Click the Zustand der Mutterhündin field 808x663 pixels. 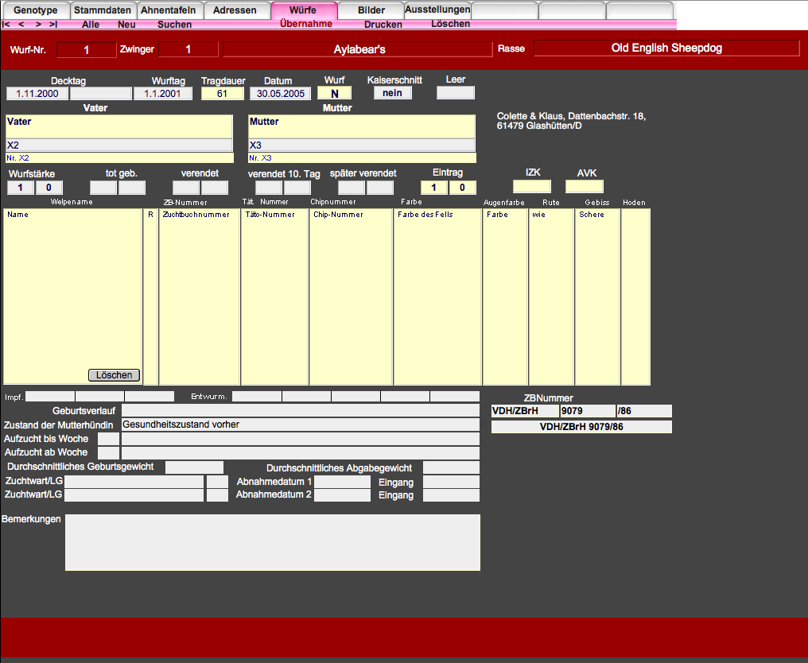point(301,425)
